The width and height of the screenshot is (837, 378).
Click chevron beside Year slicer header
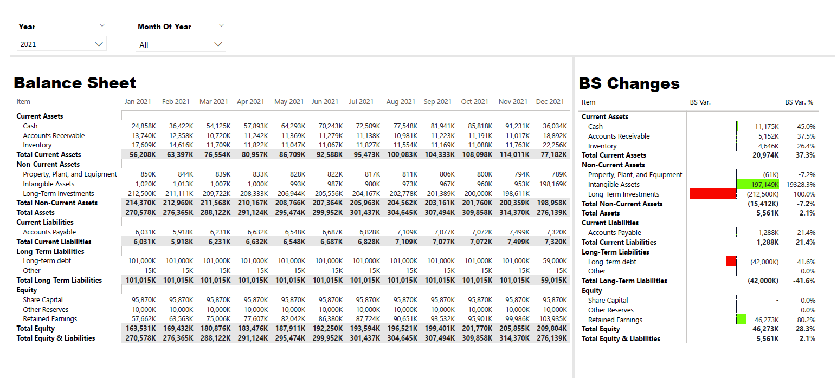pyautogui.click(x=102, y=25)
